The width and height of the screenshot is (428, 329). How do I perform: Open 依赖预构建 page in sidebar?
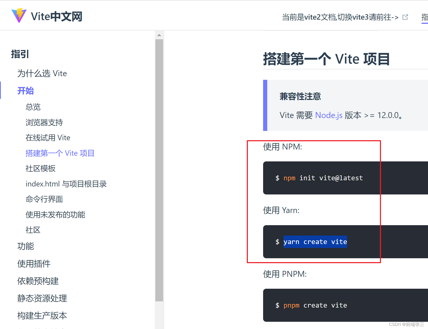pos(38,281)
